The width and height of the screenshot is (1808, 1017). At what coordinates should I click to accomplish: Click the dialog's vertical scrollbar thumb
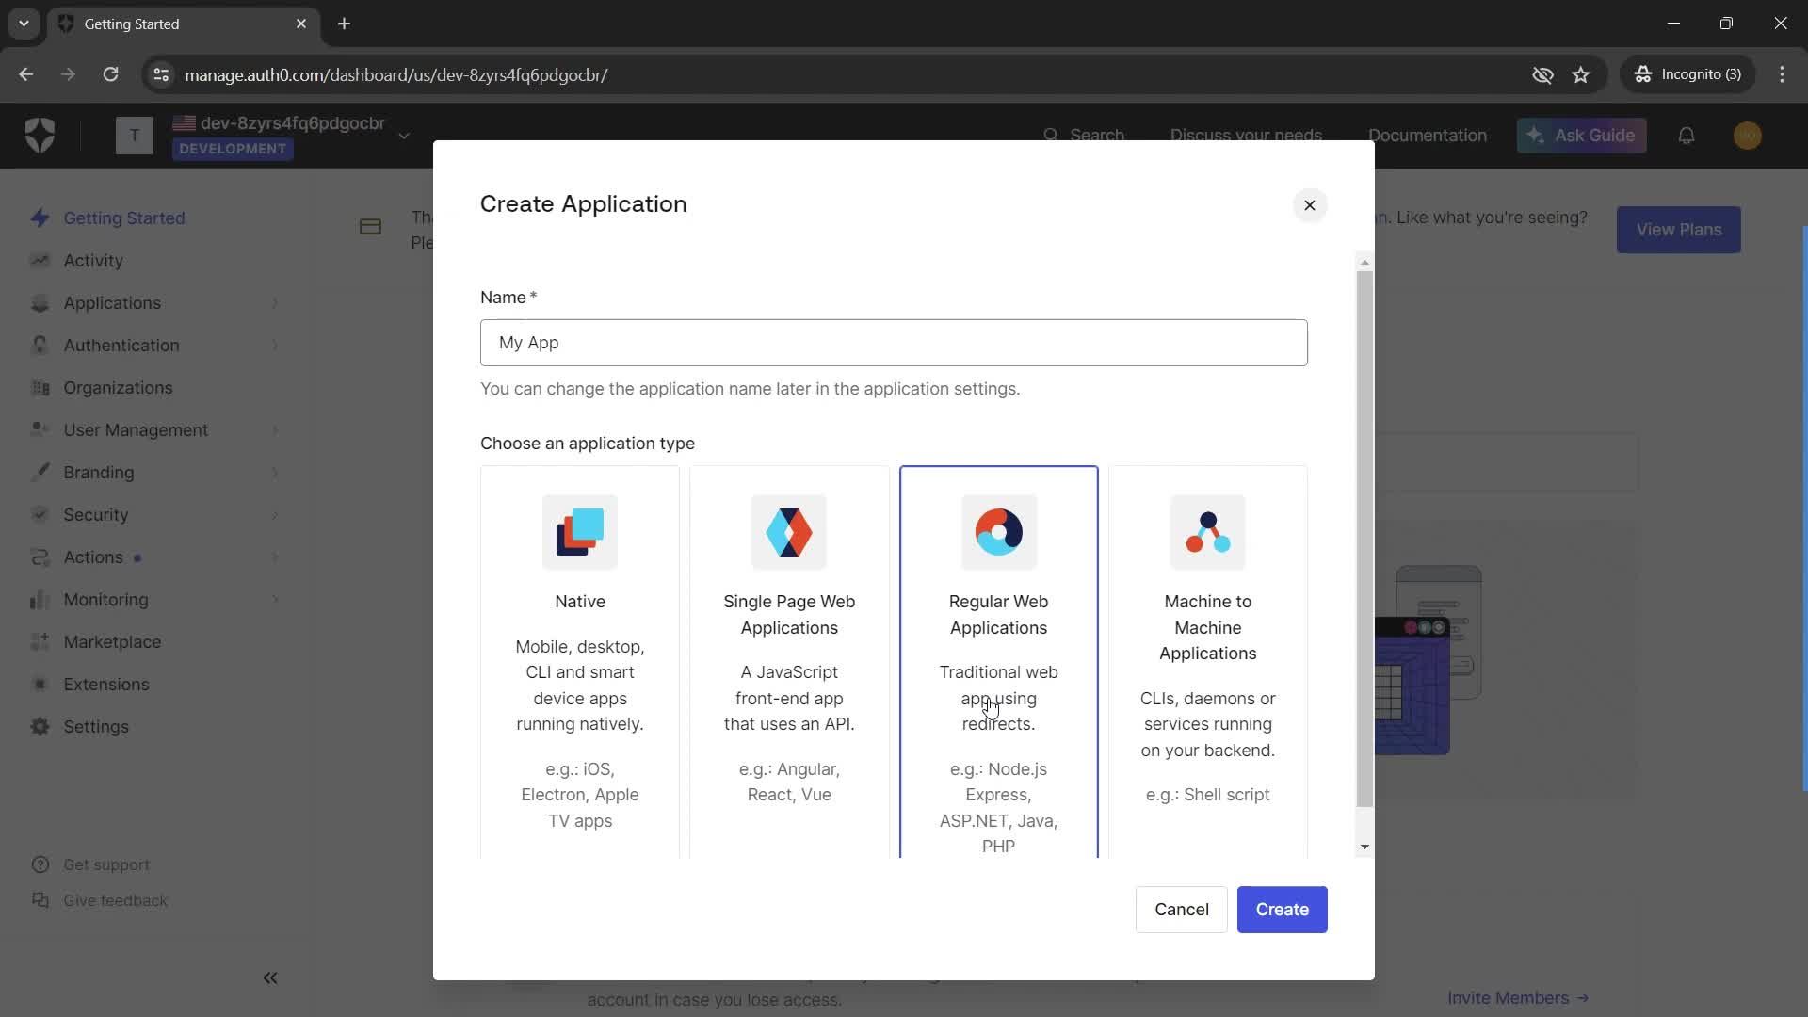(1364, 539)
